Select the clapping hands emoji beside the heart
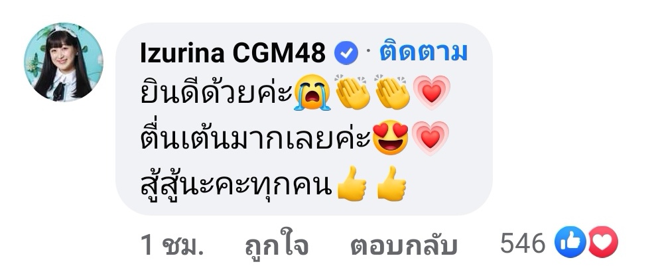 point(393,92)
